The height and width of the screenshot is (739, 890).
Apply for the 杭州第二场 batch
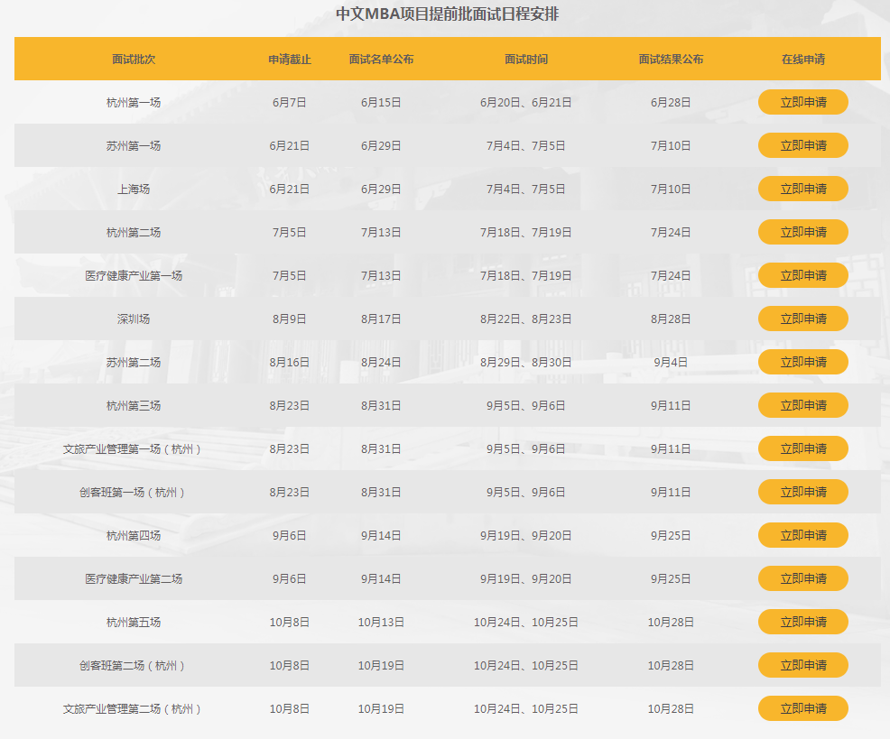click(x=802, y=232)
